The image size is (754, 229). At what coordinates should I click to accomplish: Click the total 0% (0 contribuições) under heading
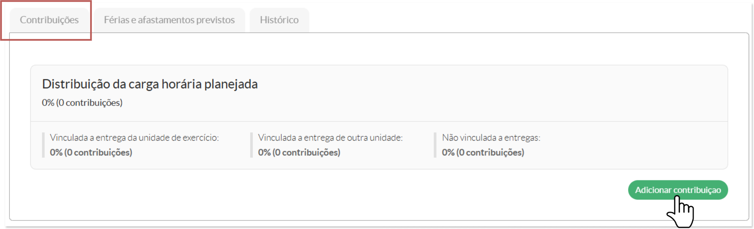[82, 103]
